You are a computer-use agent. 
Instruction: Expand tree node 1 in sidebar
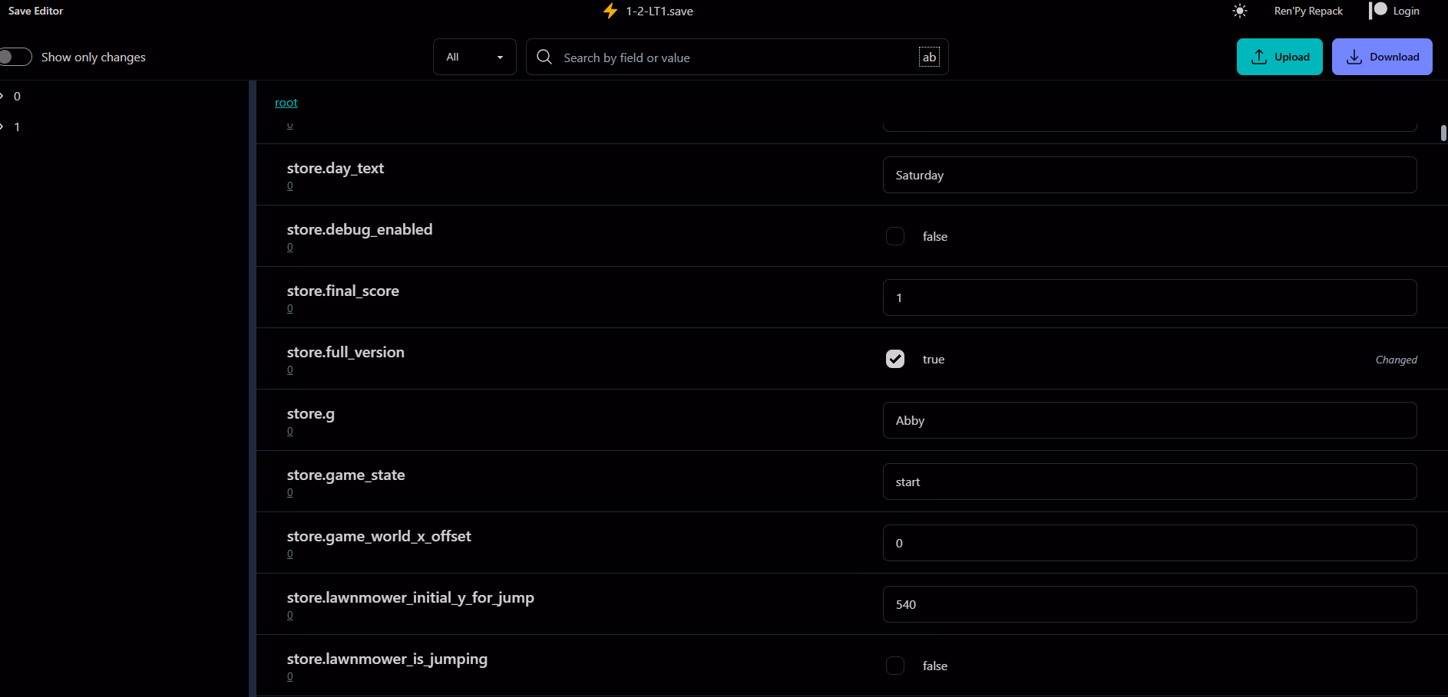click(3, 127)
